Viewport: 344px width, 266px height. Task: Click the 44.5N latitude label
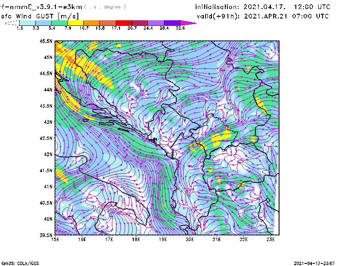tap(46, 73)
